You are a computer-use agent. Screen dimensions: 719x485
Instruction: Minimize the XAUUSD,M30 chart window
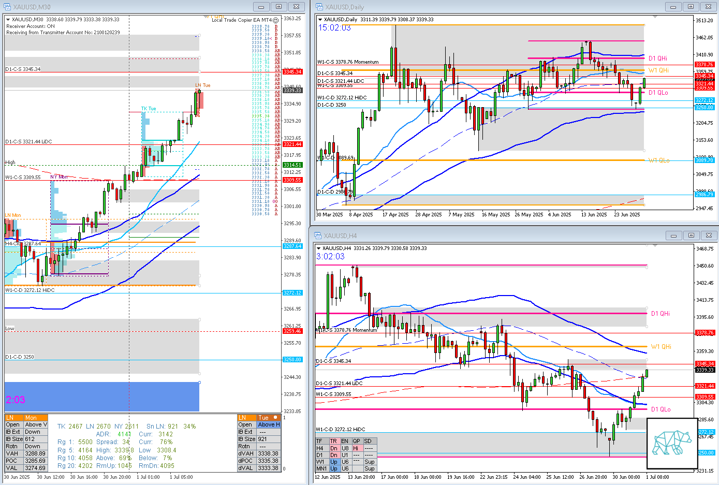point(261,7)
